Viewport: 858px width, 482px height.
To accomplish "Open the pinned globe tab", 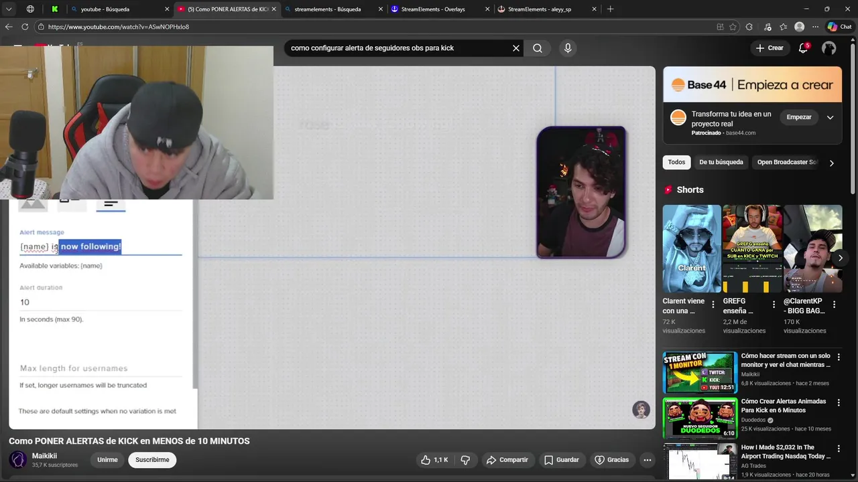I will point(30,9).
